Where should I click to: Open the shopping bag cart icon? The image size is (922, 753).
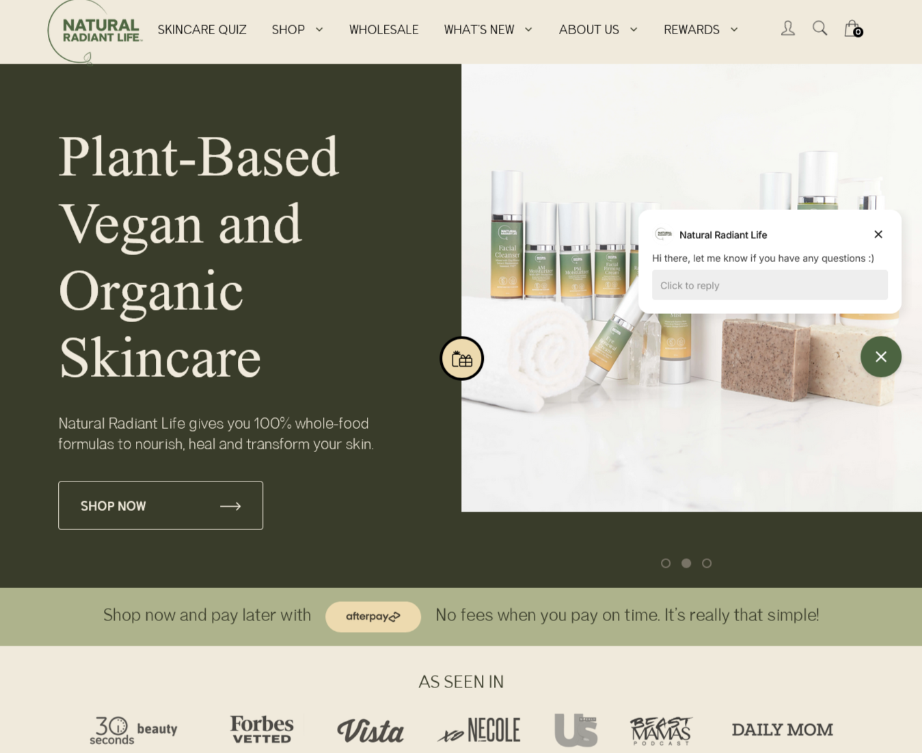pos(853,28)
